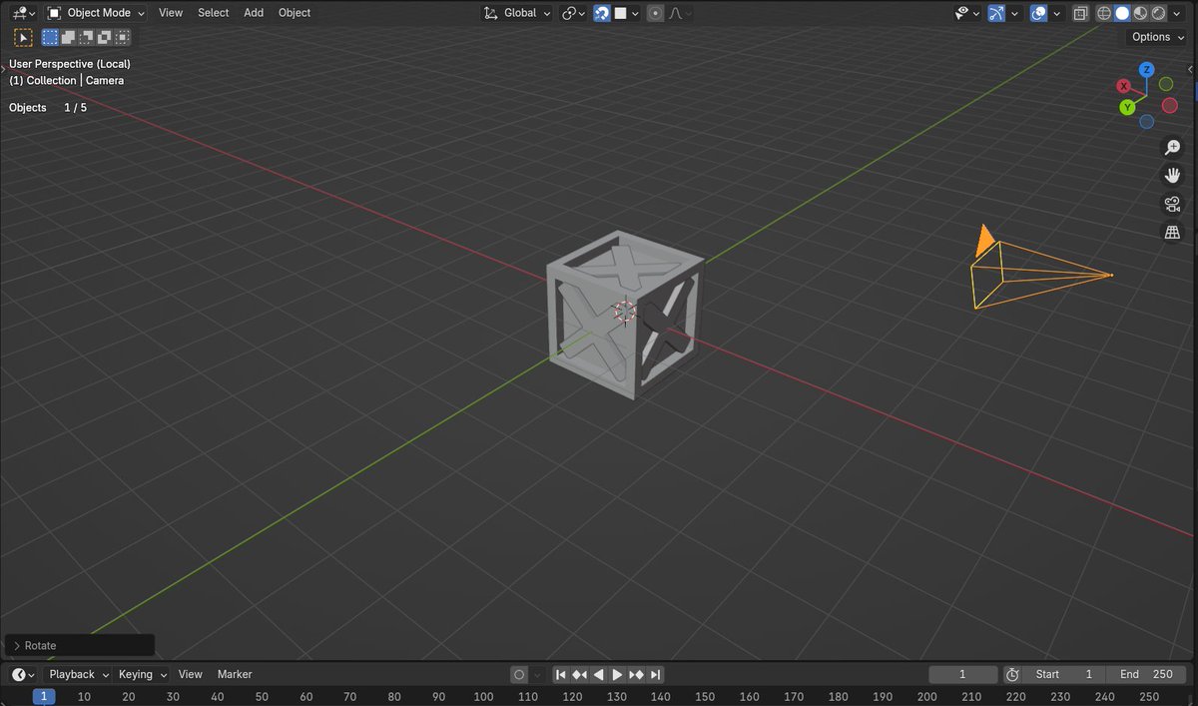
Task: Click the current frame field
Action: point(963,674)
